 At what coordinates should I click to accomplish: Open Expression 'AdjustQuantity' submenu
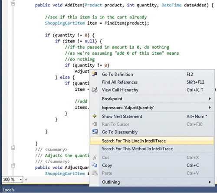click(x=152, y=108)
